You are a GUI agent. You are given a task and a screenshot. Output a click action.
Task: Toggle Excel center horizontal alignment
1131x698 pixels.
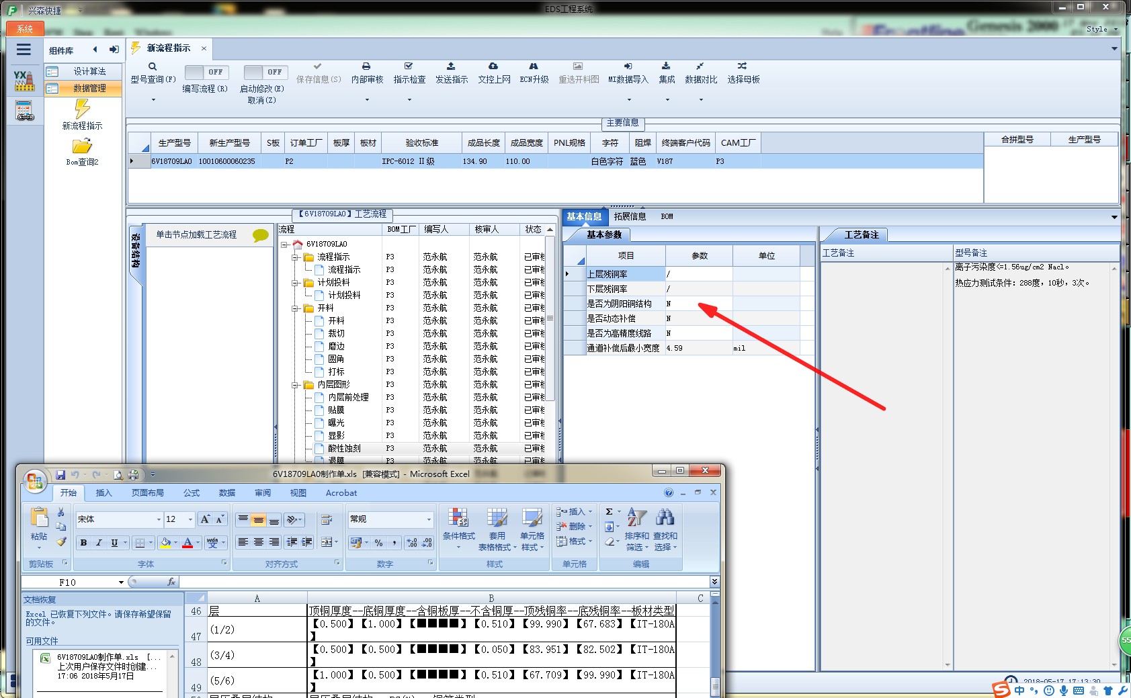pyautogui.click(x=259, y=542)
